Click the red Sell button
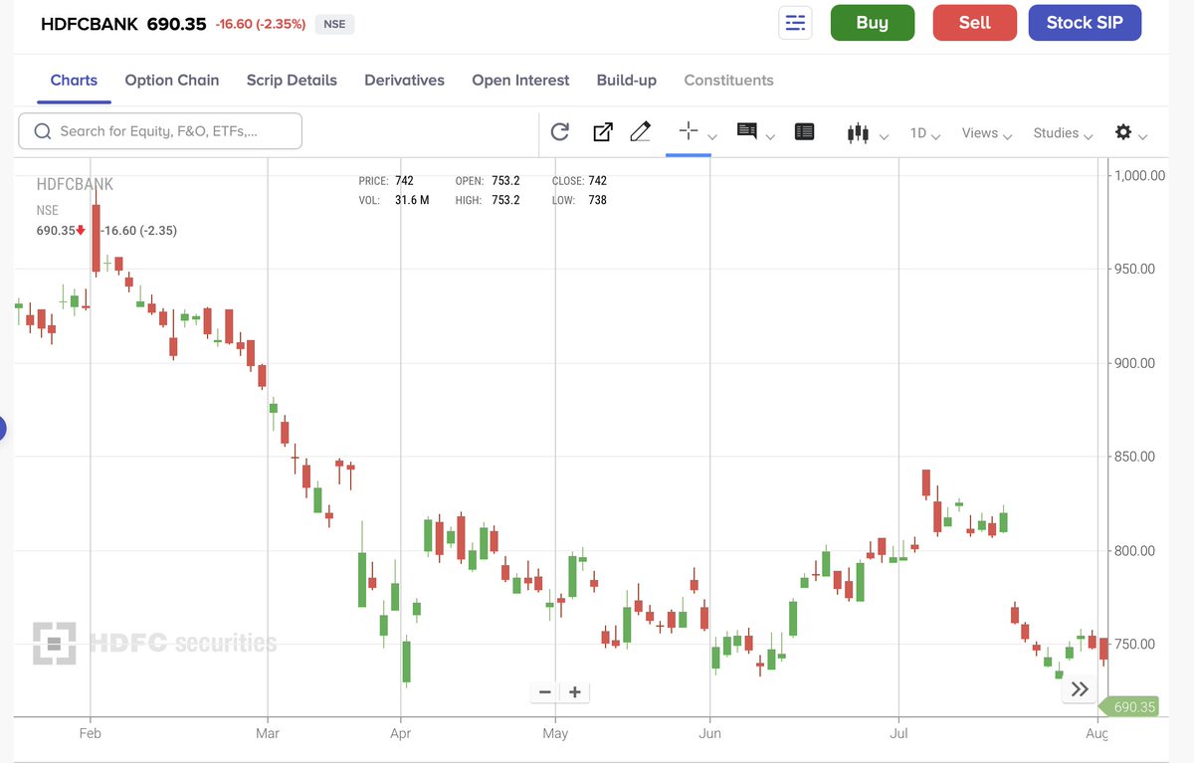 tap(975, 23)
